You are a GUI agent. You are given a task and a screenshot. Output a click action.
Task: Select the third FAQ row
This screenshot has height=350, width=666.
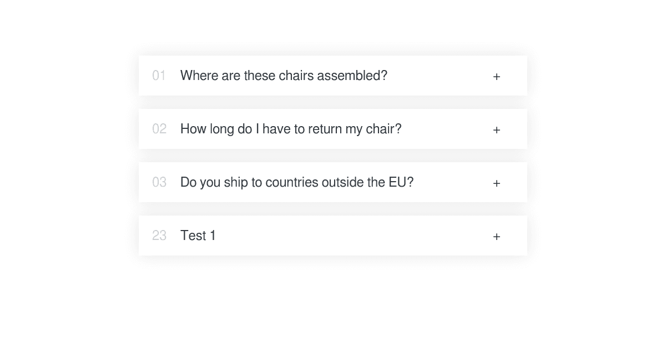[x=333, y=182]
